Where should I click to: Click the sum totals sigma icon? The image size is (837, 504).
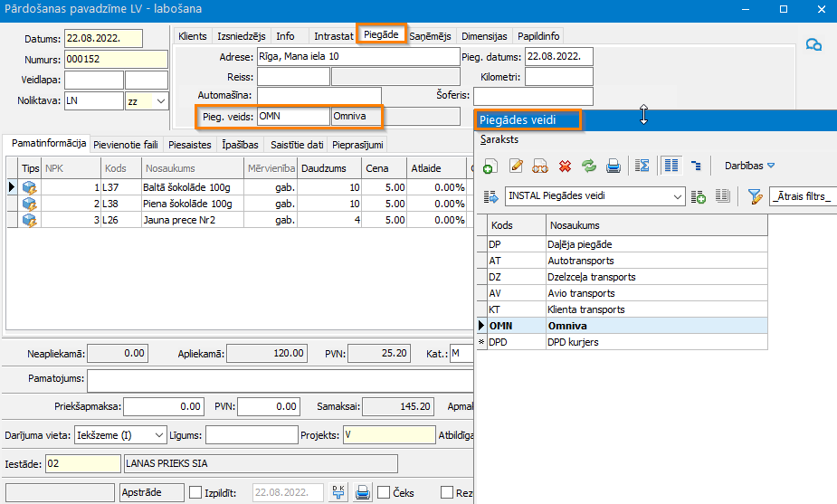coord(642,166)
